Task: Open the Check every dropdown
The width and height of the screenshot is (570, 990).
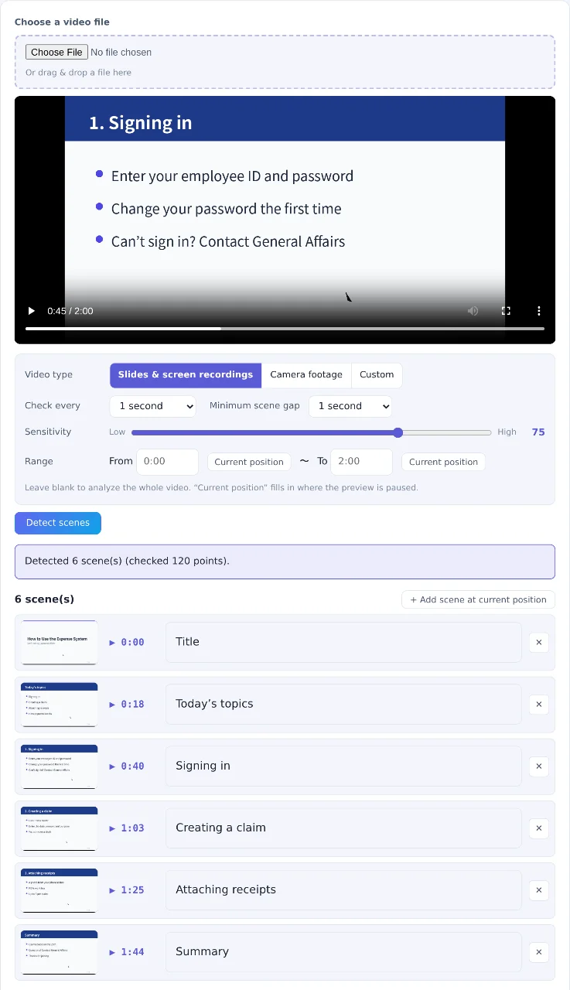Action: [152, 406]
